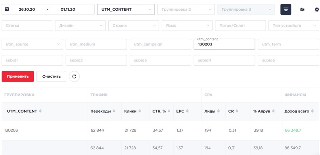Sort by UTM_CONTENT column arrows

(x=40, y=111)
